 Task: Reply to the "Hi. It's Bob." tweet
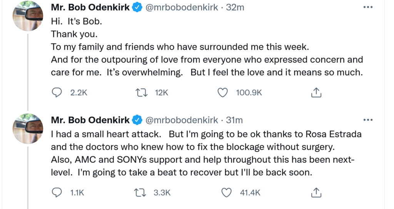click(57, 93)
